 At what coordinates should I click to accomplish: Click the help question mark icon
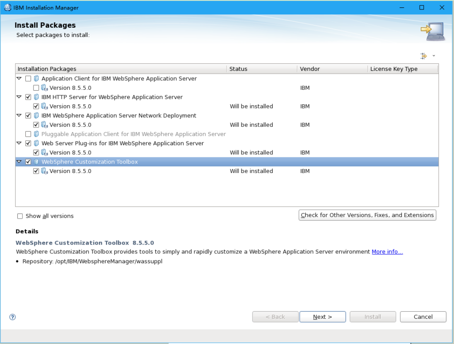click(12, 317)
